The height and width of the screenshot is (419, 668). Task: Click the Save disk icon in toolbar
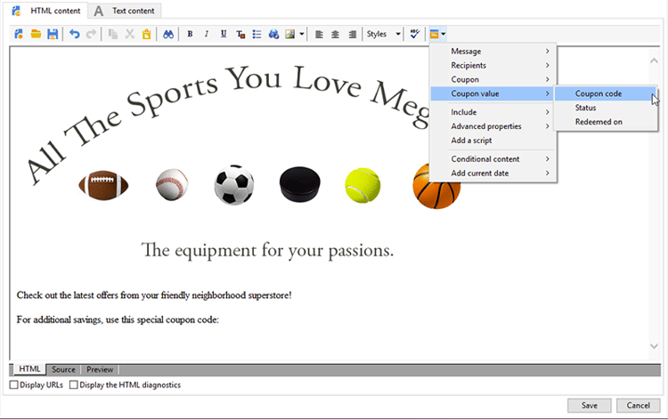point(53,34)
